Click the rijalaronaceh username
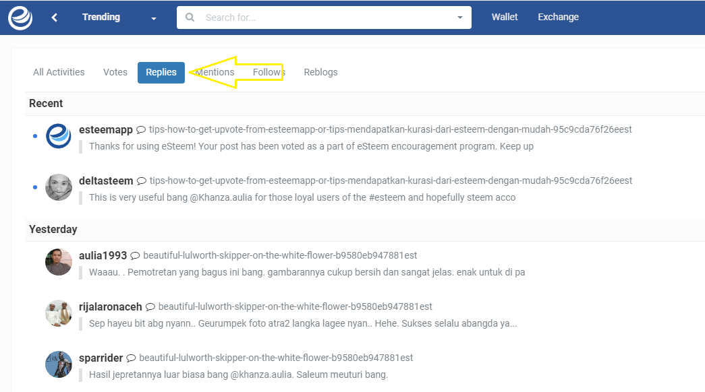705x392 pixels. click(x=111, y=306)
